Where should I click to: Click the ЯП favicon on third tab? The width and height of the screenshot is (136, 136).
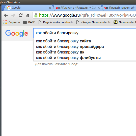(106, 8)
